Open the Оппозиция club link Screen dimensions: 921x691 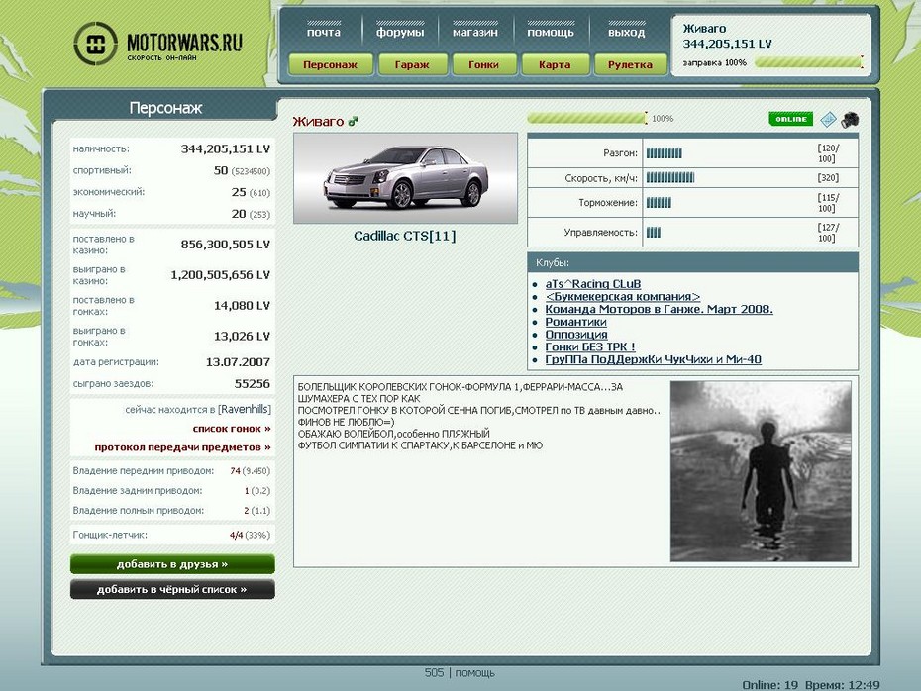pyautogui.click(x=576, y=334)
